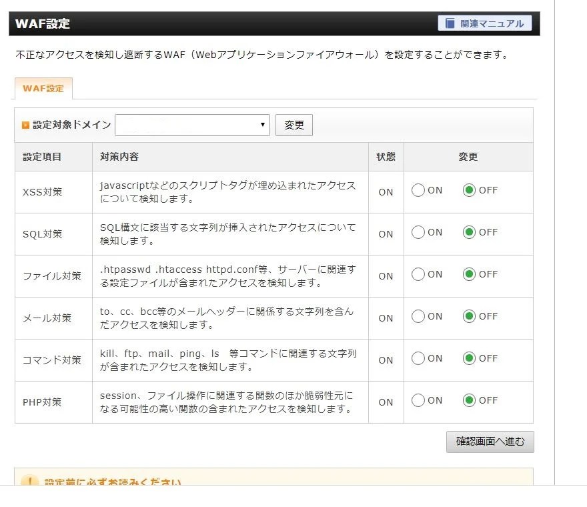Screen dimensions: 587x507
Task: Set XSS対策 to ON
Action: tap(418, 190)
